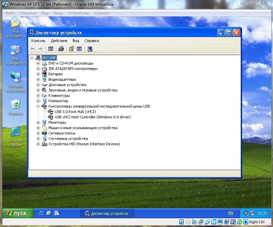The height and width of the screenshot is (227, 273).
Task: Open Properties via the help-sheet toolbar icon
Action: point(71,49)
